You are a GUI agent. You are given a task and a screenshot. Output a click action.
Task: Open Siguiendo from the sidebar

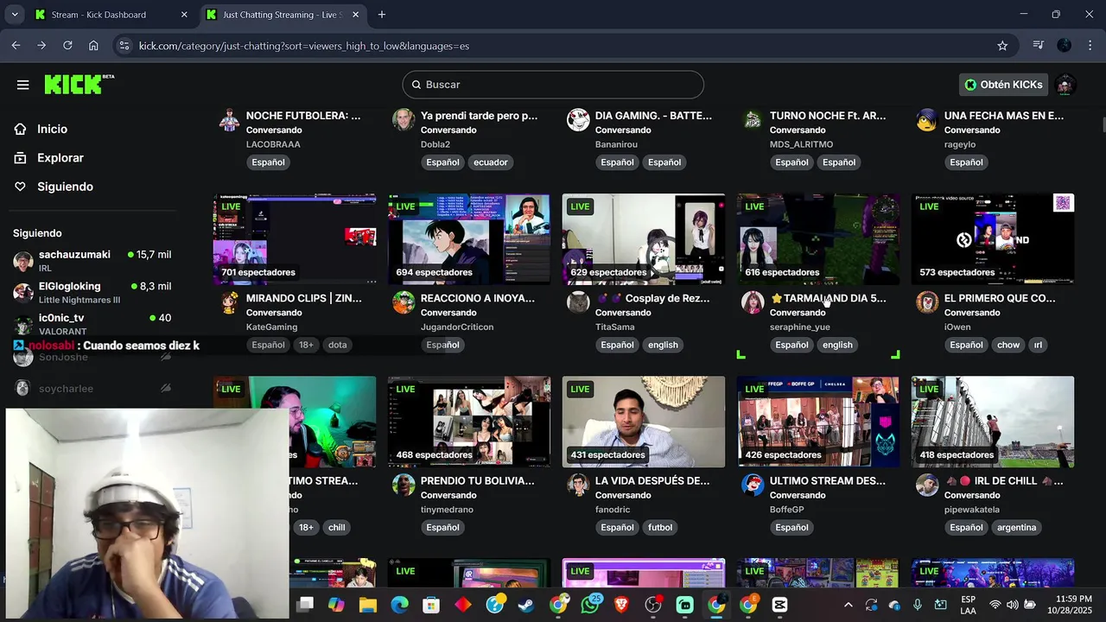65,187
